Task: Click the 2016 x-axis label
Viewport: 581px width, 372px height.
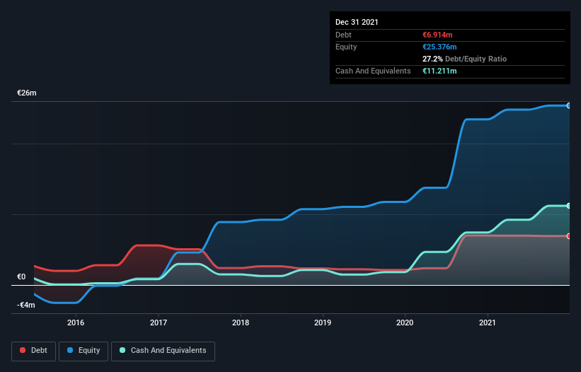Action: (76, 322)
